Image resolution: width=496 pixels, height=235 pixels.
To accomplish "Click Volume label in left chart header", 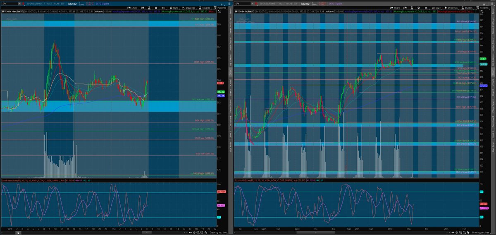I will pyautogui.click(x=98, y=12).
